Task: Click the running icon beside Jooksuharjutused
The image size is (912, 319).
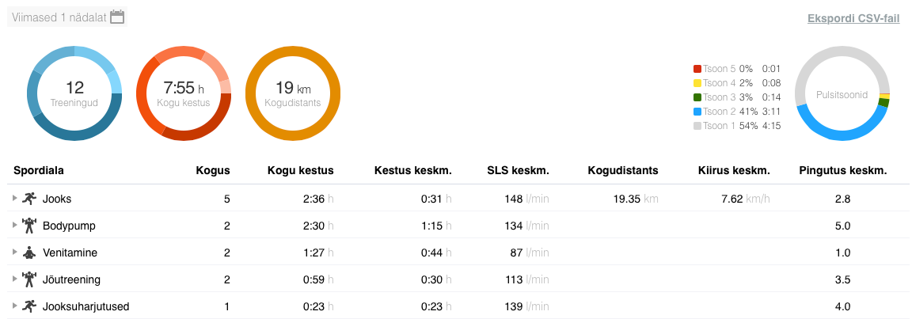Action: [30, 306]
